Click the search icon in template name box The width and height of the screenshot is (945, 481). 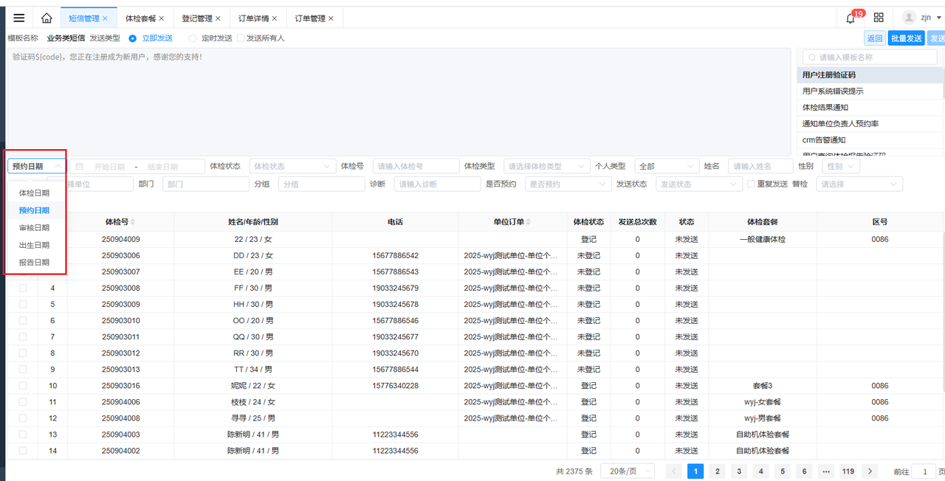[x=811, y=58]
